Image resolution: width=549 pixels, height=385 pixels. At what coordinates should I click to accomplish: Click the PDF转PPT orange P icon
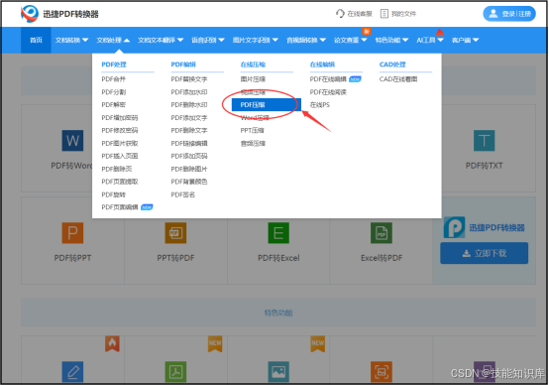(x=72, y=233)
